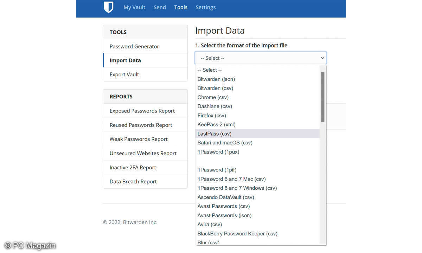Open Data Breach Report
Viewport: 422px width, 253px height.
pos(145,182)
